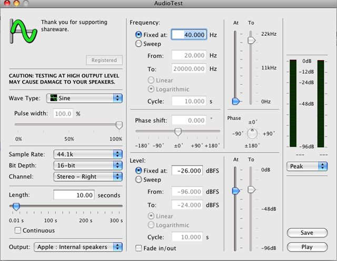Click the Play button
The width and height of the screenshot is (337, 261).
(307, 247)
